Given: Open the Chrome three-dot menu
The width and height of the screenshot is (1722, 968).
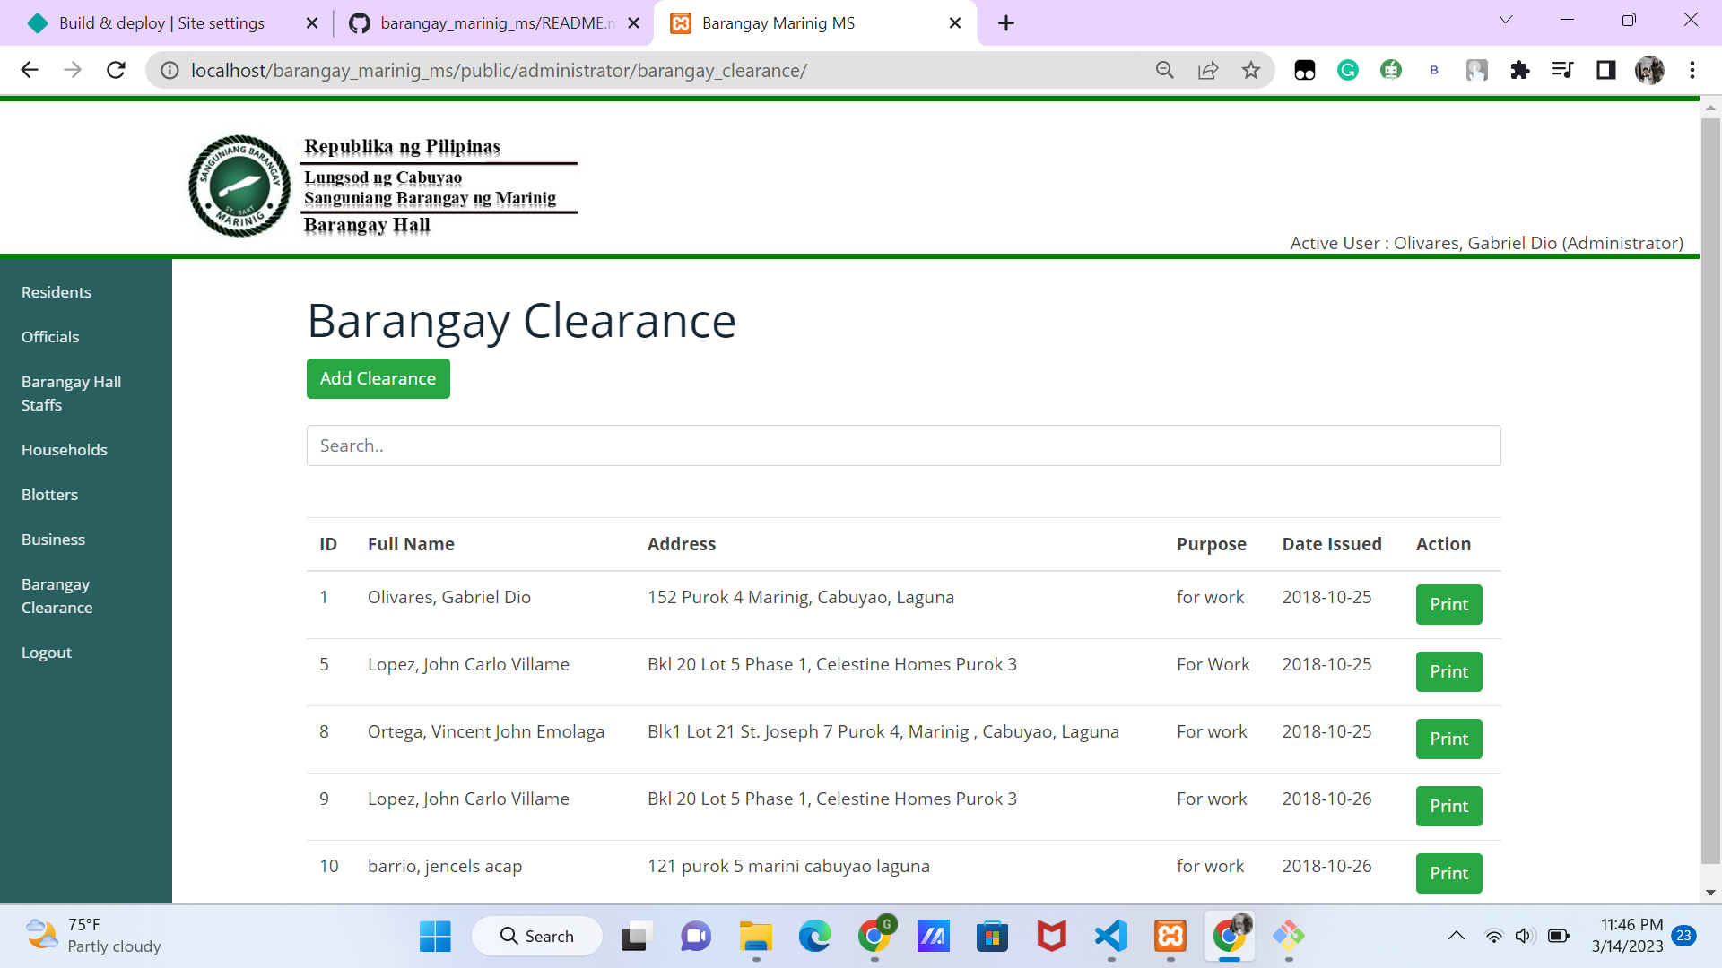Looking at the screenshot, I should click(x=1693, y=70).
